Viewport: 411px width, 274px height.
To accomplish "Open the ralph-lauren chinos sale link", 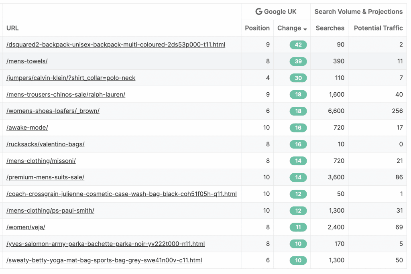I will [66, 95].
